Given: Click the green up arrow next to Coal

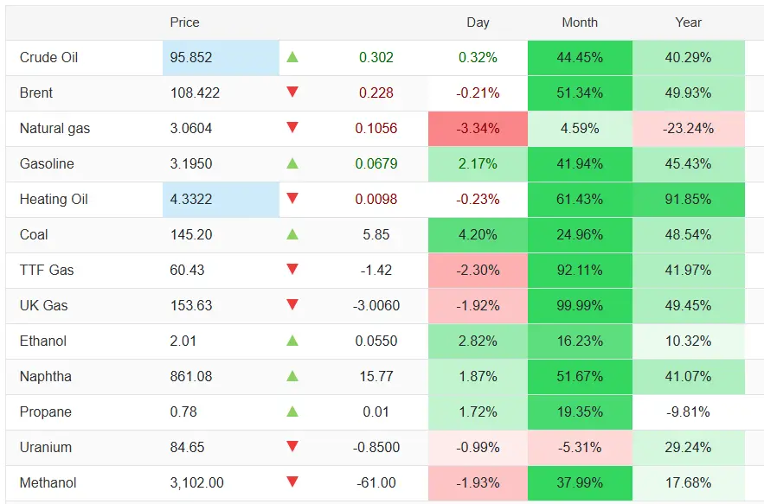Looking at the screenshot, I should 292,234.
